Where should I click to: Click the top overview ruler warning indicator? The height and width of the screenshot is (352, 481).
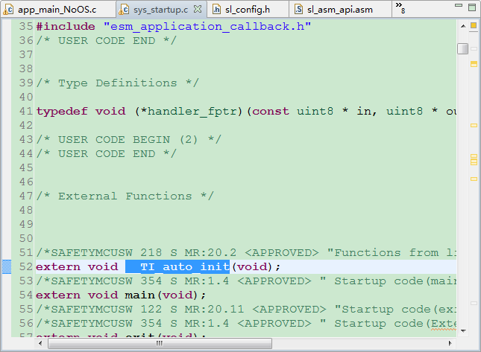[x=474, y=25]
